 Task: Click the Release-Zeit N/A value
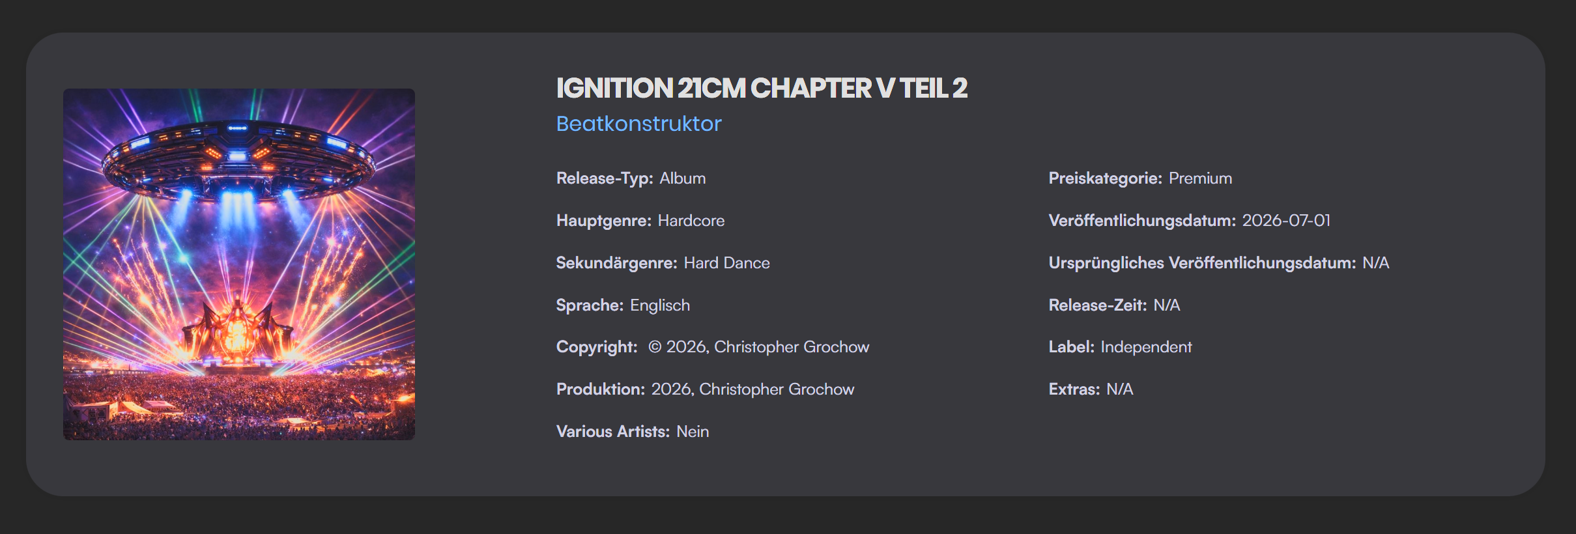tap(1166, 305)
